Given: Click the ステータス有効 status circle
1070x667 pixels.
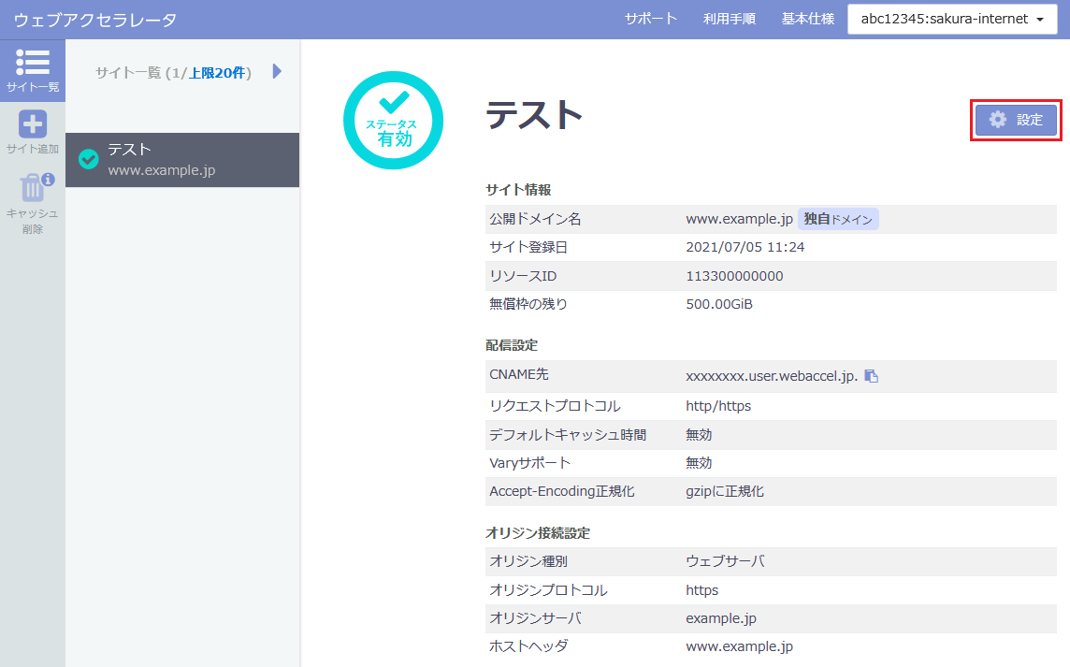Looking at the screenshot, I should 393,120.
